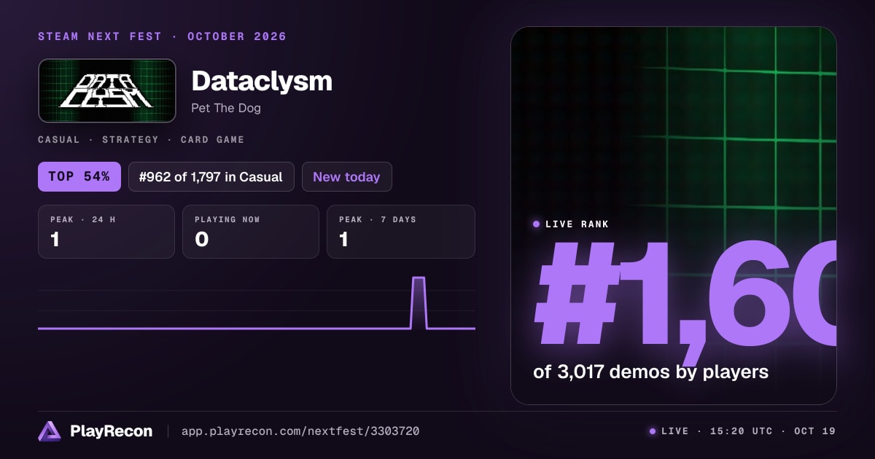Click the PlayRecon brand name
This screenshot has height=459, width=875.
111,431
